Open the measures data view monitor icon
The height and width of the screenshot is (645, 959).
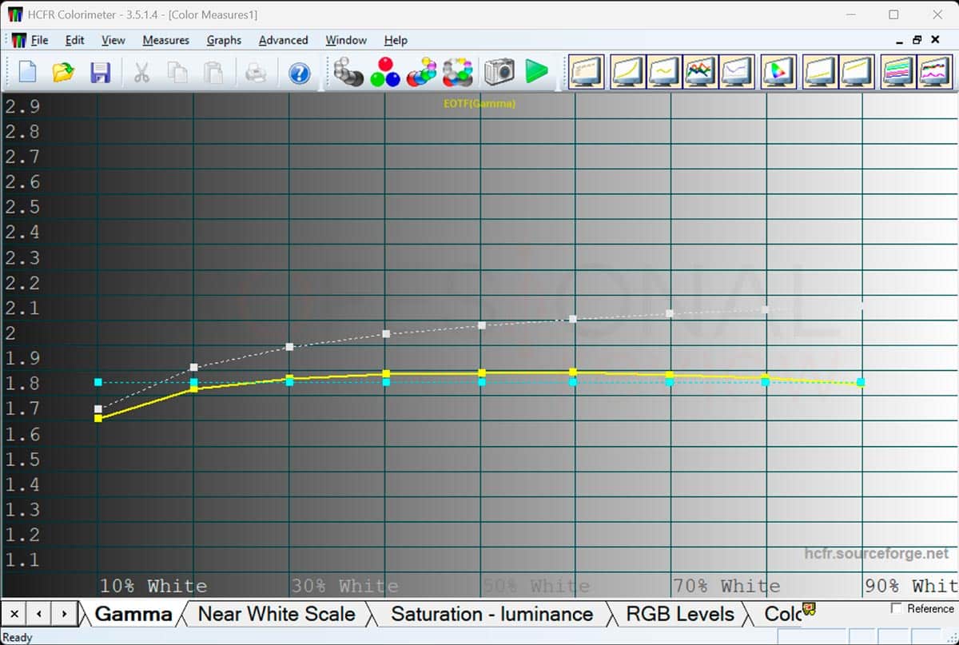(x=587, y=72)
